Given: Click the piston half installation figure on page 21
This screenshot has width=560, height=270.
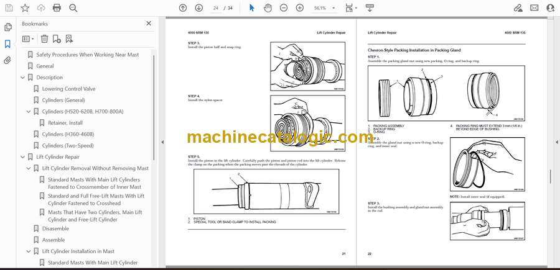Looking at the screenshot, I should [x=307, y=66].
